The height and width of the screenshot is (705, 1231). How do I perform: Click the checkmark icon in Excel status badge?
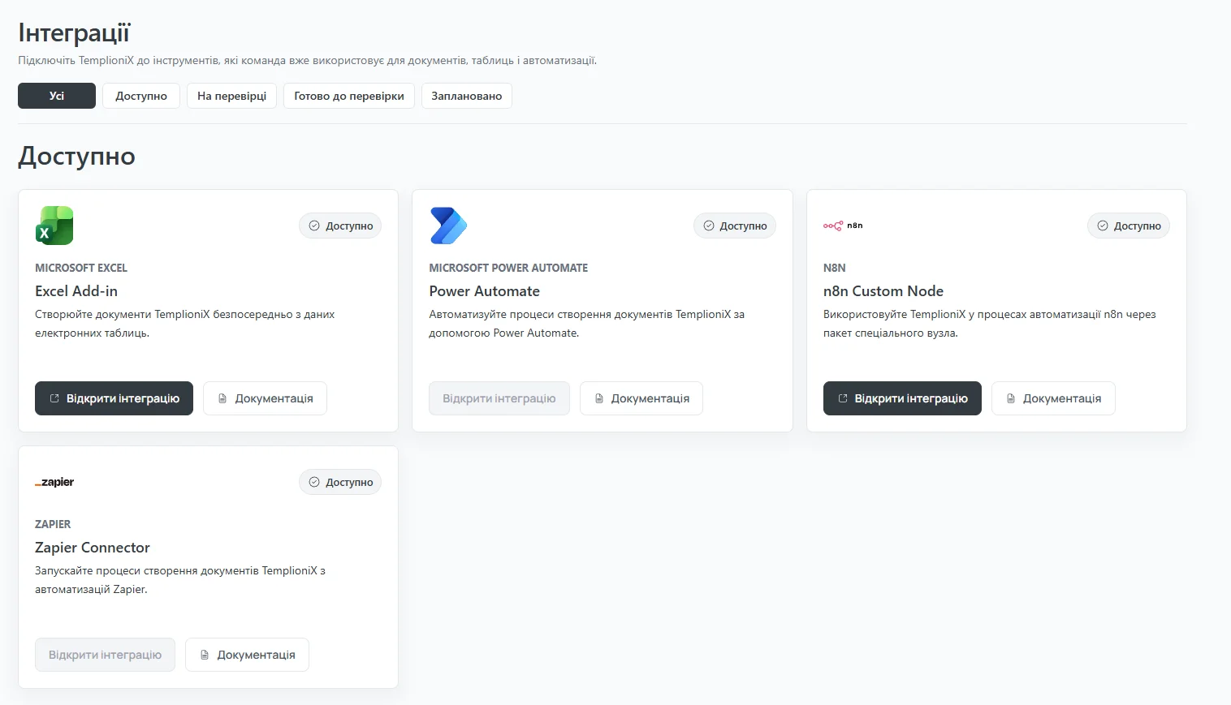tap(314, 226)
